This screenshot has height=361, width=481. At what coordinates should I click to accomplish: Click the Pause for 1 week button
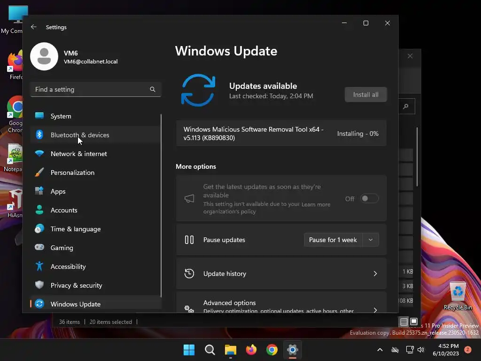(333, 240)
